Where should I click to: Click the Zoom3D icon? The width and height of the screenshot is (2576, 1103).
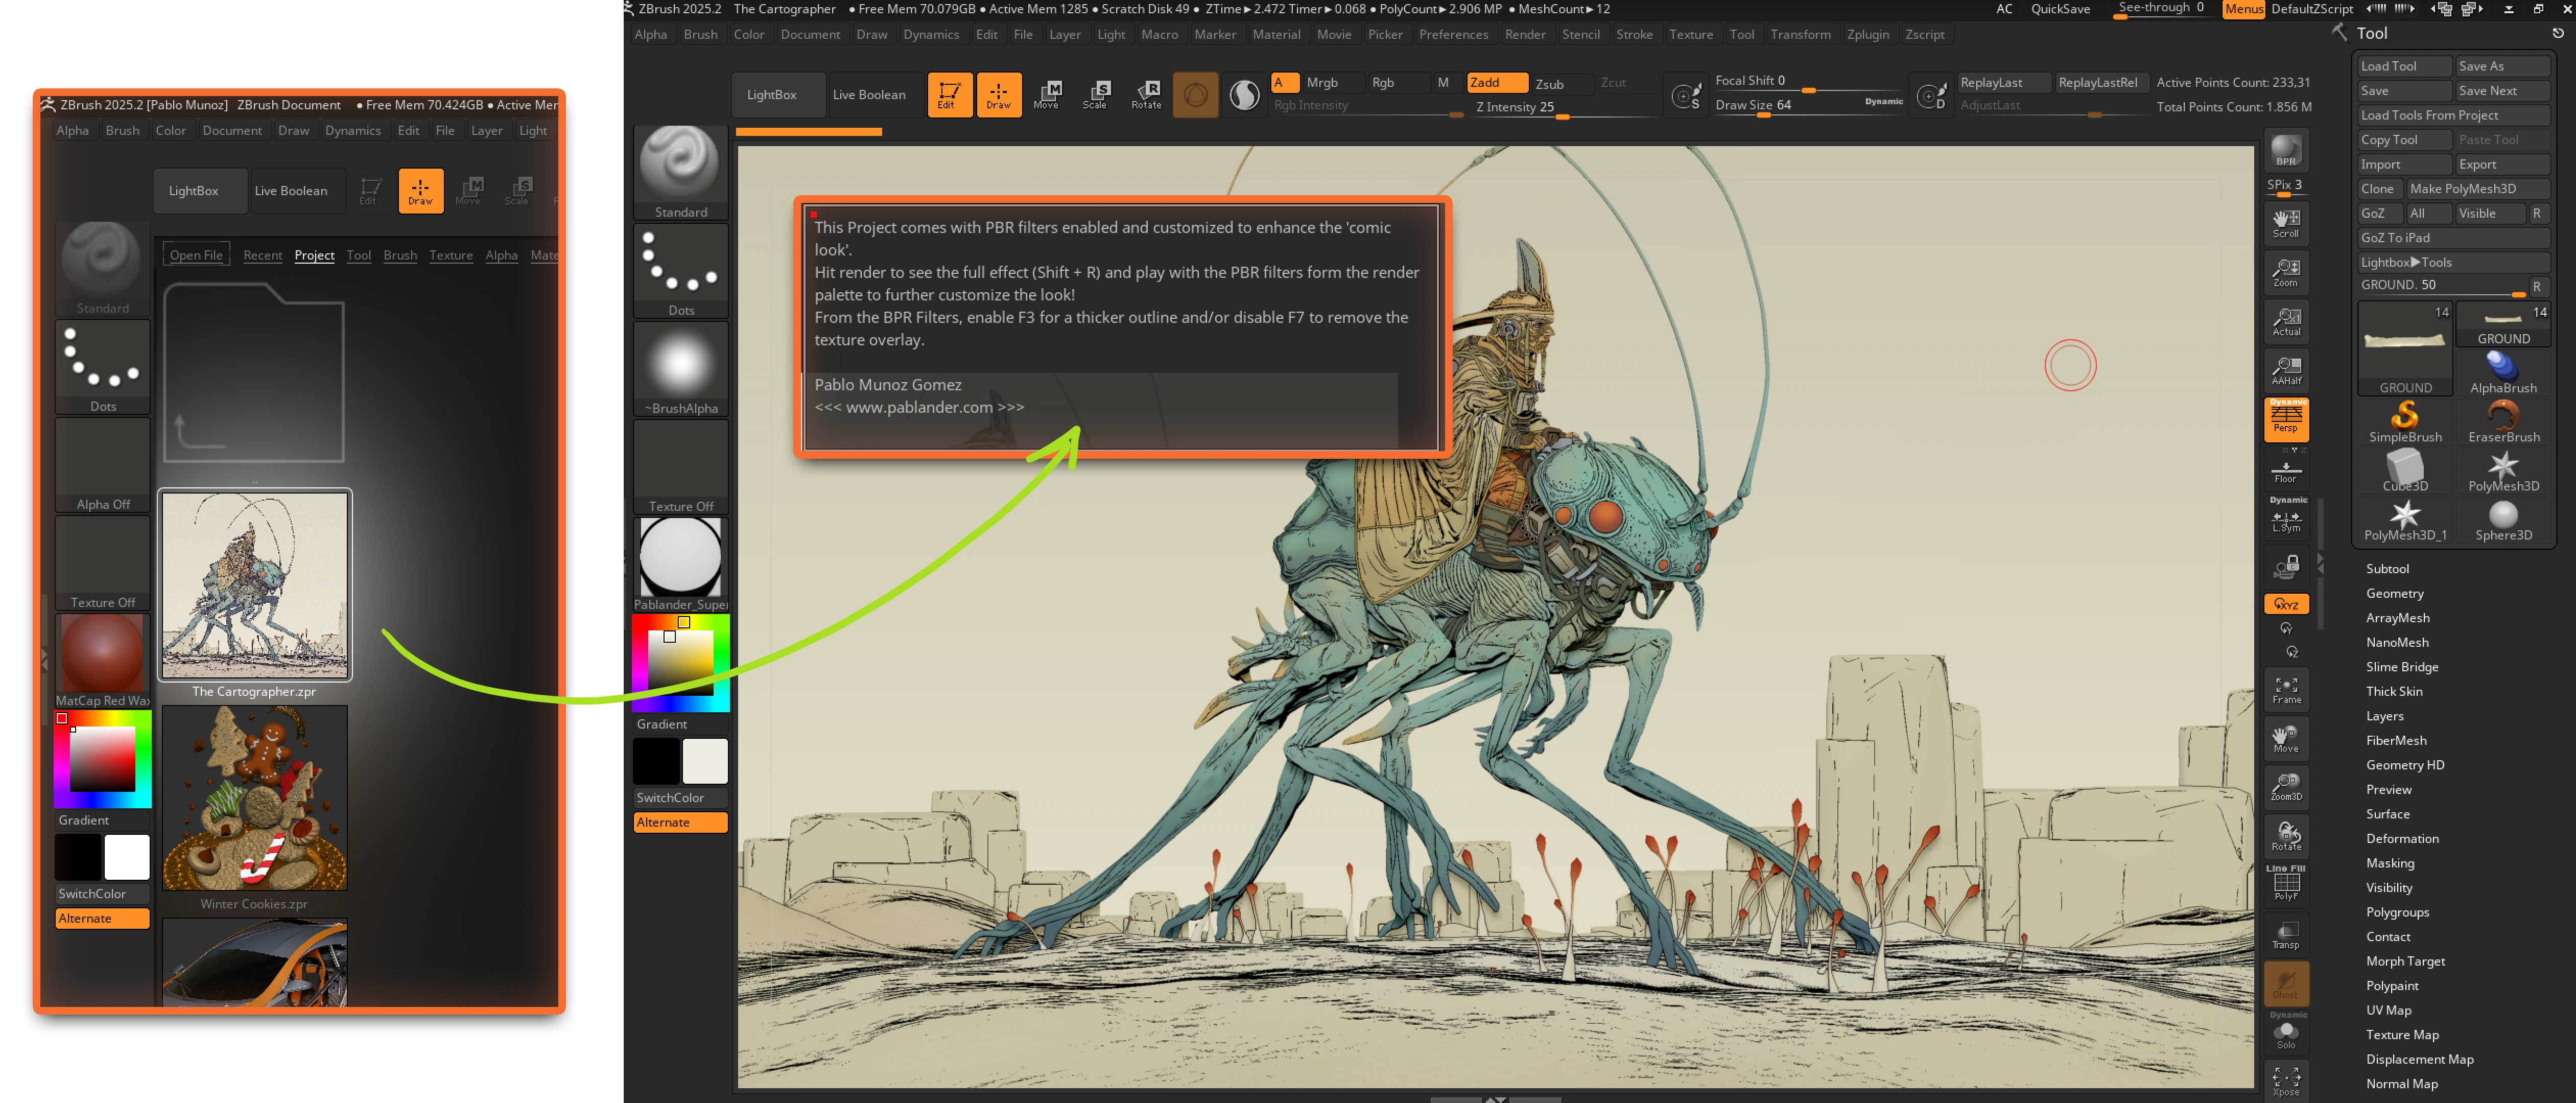tap(2286, 787)
